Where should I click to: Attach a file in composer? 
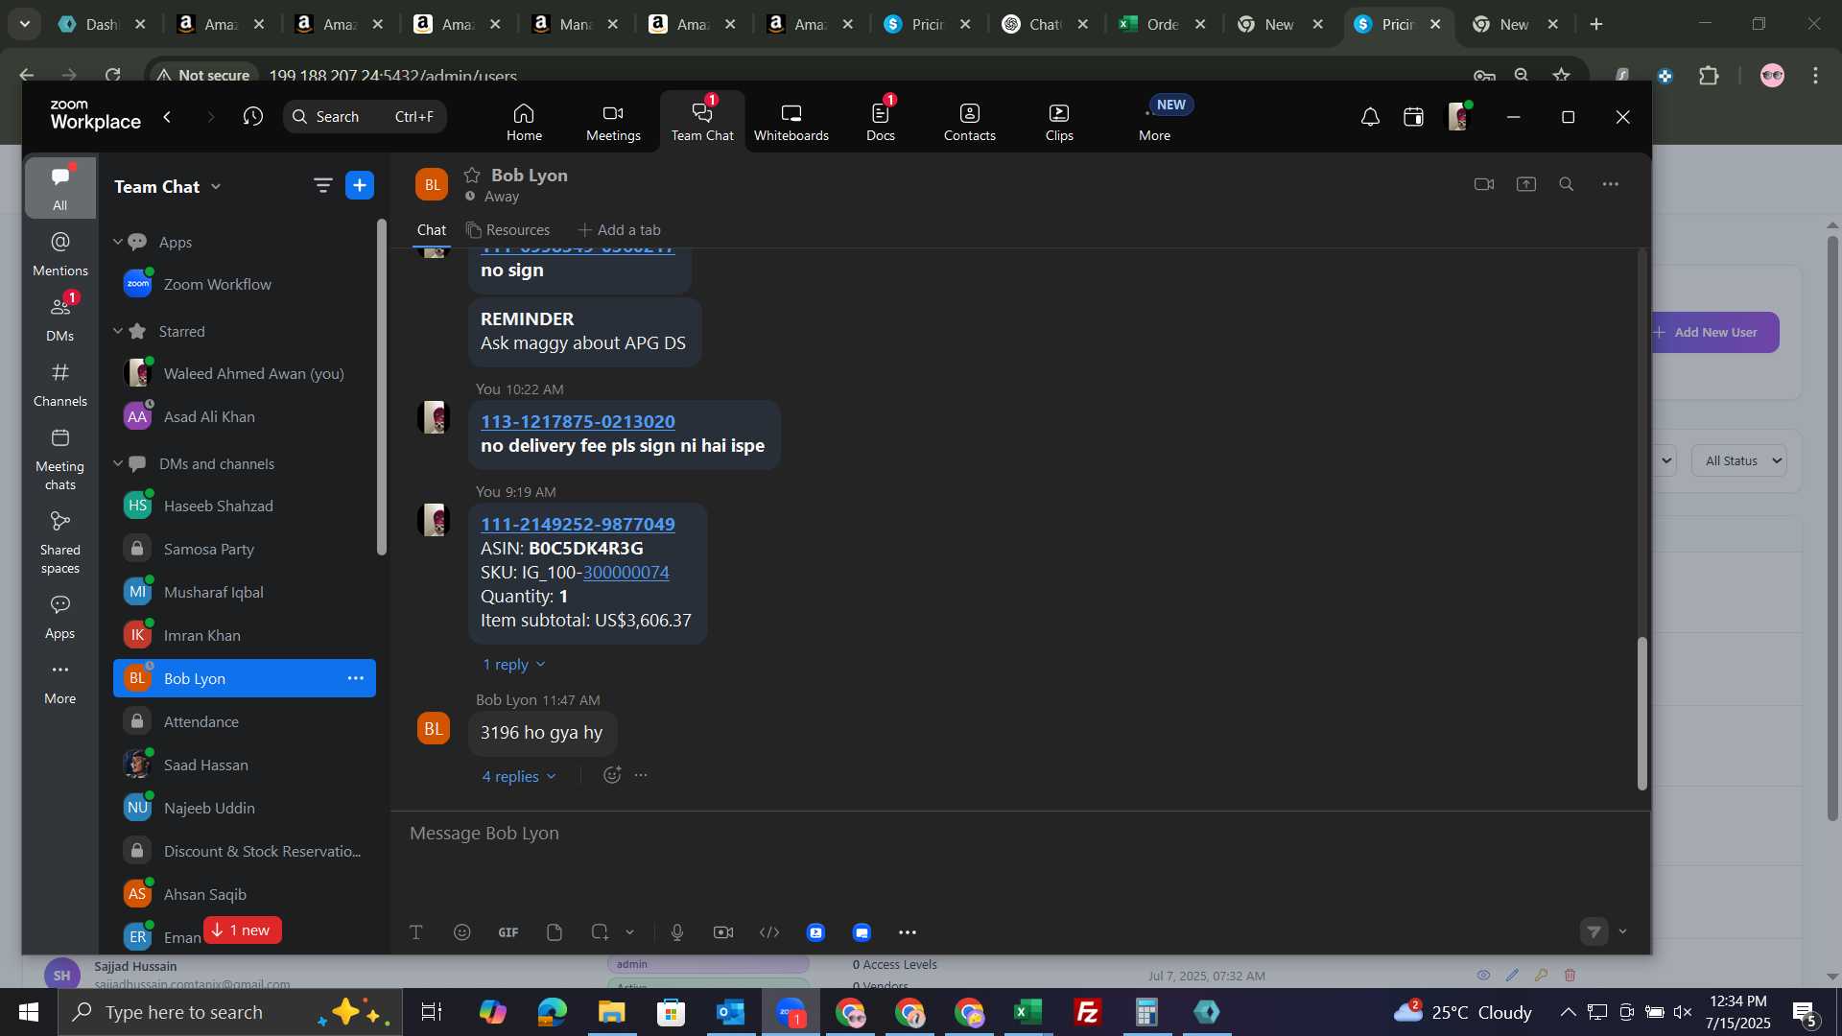pyautogui.click(x=555, y=932)
